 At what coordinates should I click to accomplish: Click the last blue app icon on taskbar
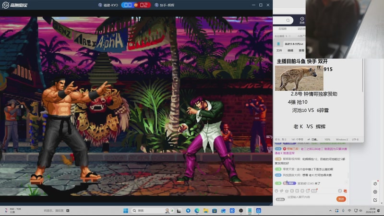[x=258, y=211]
